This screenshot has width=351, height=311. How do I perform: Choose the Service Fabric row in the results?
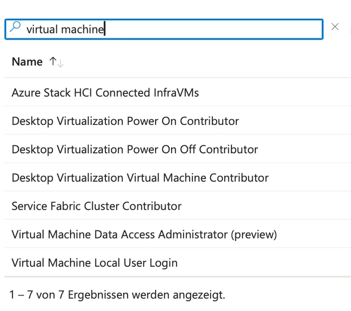(97, 206)
